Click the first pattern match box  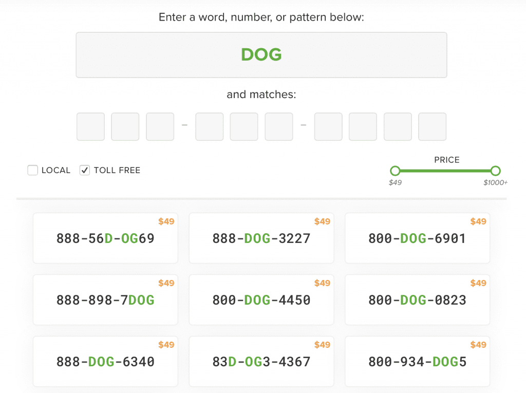(x=90, y=126)
